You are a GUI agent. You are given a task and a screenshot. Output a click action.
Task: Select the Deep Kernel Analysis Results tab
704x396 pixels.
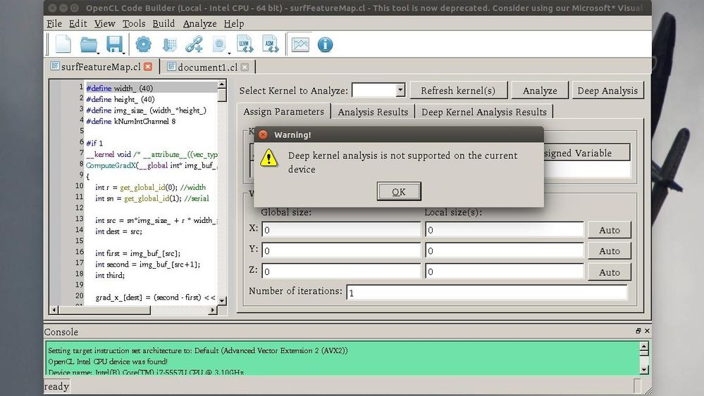[x=484, y=112]
